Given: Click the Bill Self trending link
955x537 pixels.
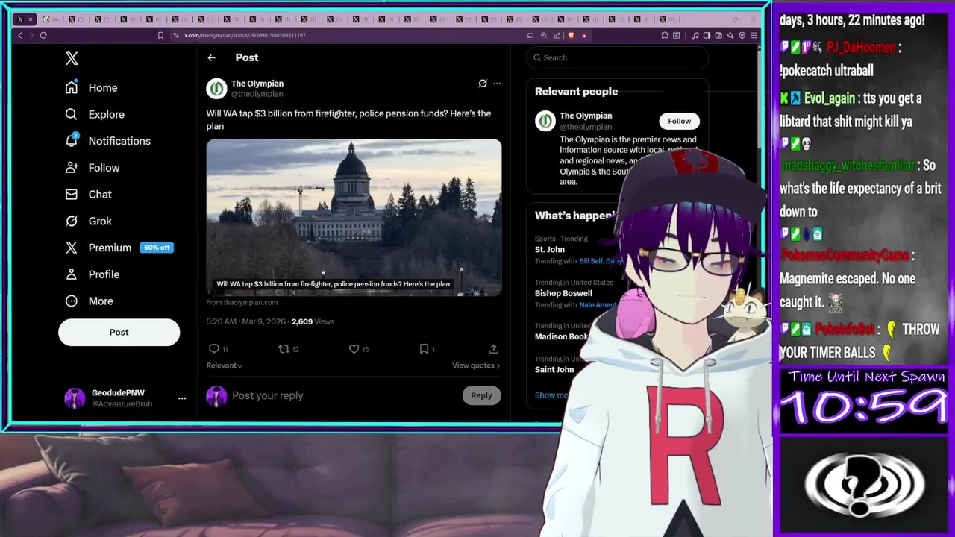Looking at the screenshot, I should click(589, 261).
